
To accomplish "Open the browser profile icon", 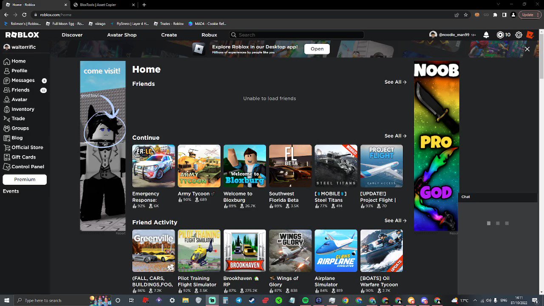I will click(513, 14).
